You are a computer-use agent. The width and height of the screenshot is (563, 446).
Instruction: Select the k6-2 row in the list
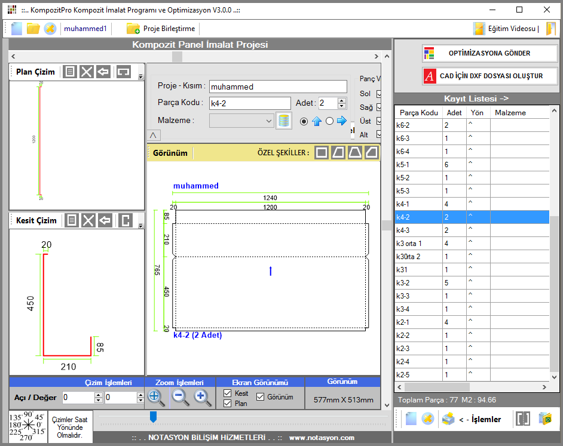(x=472, y=125)
